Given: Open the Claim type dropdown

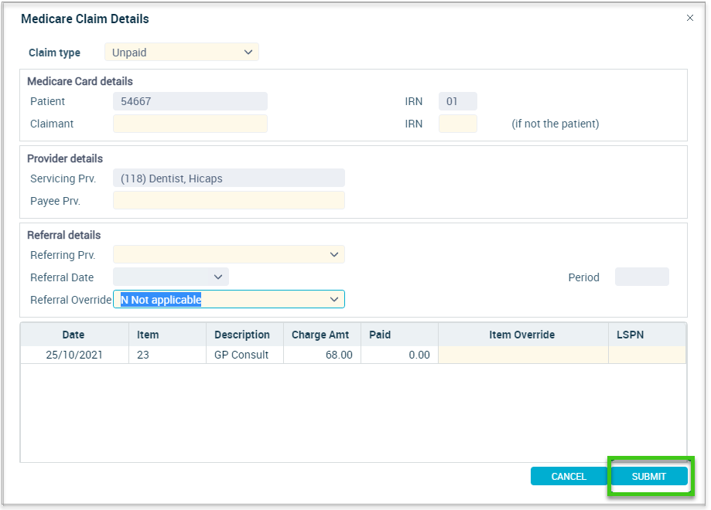Looking at the screenshot, I should pos(182,53).
